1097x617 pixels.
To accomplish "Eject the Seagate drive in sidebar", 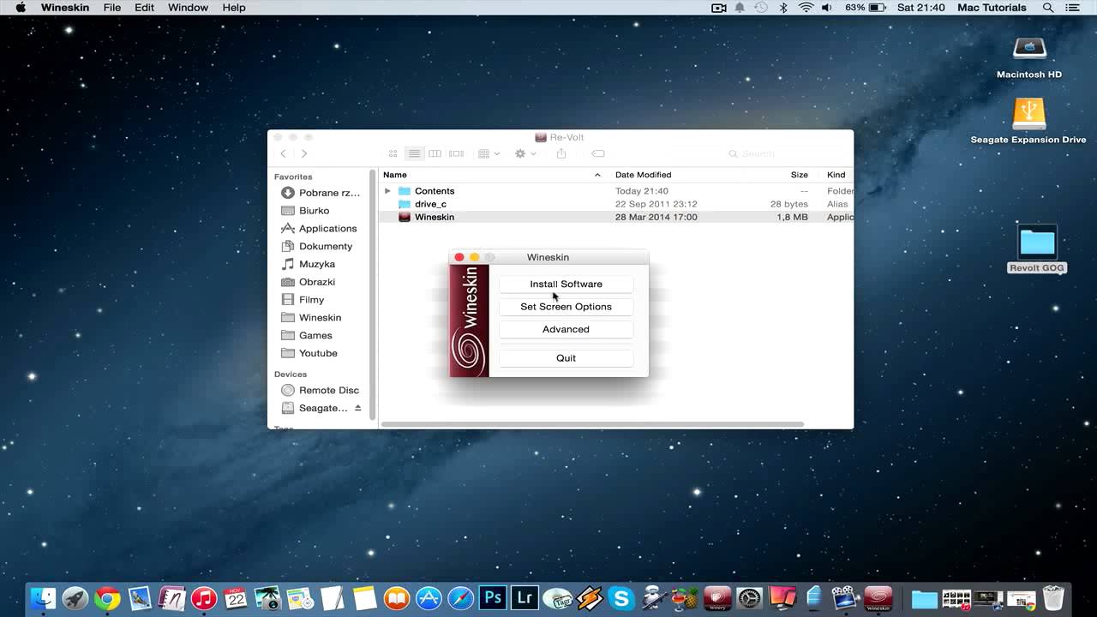I will pyautogui.click(x=357, y=408).
